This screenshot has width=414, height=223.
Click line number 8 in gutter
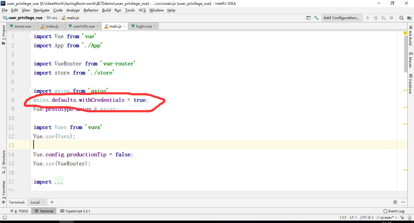coord(13,100)
